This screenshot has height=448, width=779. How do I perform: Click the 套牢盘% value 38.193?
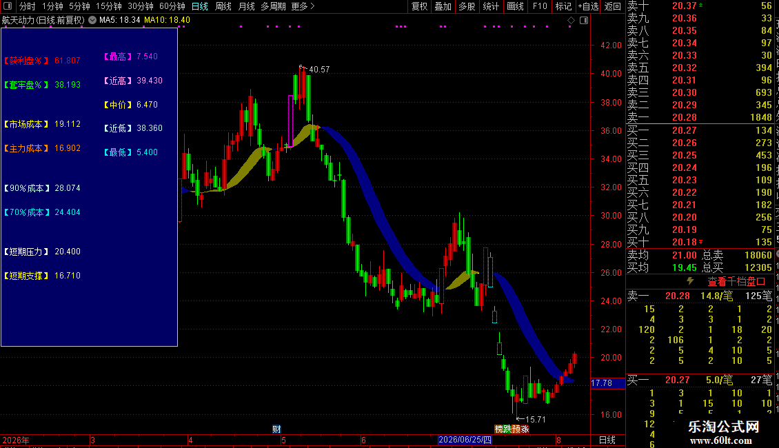coord(68,85)
